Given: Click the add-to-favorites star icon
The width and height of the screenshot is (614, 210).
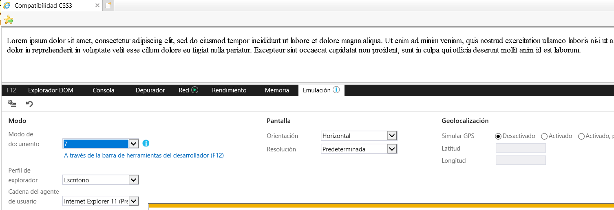Looking at the screenshot, I should point(8,19).
